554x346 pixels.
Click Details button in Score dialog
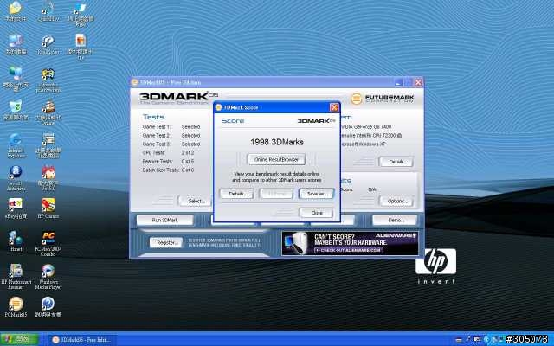pyautogui.click(x=236, y=194)
